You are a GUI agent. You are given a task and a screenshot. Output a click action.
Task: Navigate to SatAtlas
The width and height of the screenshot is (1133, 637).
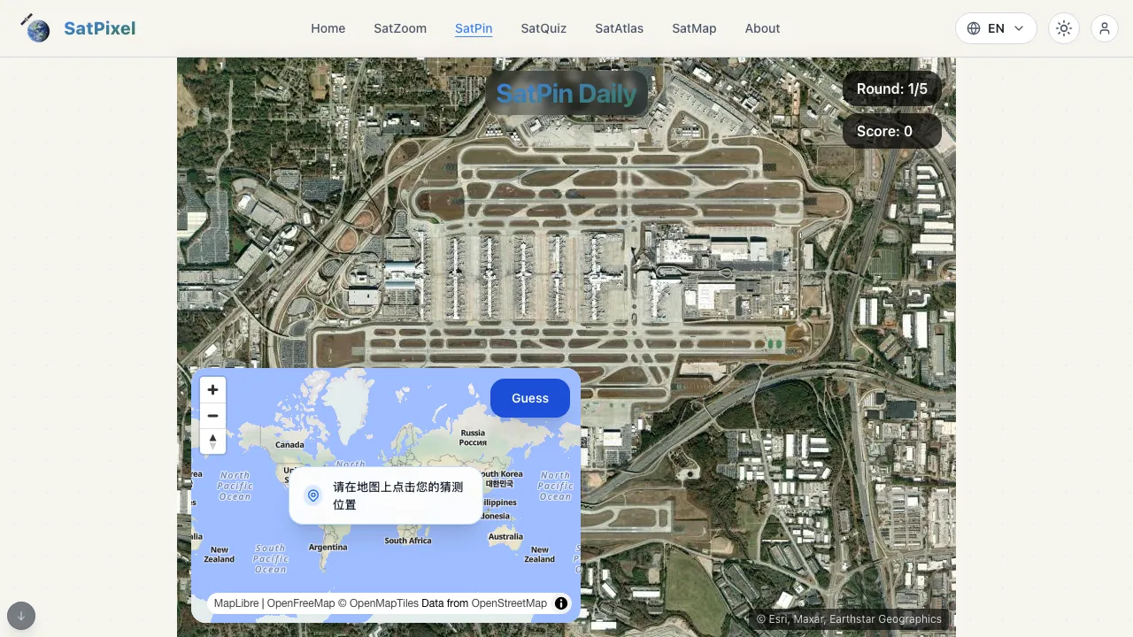[x=620, y=28]
